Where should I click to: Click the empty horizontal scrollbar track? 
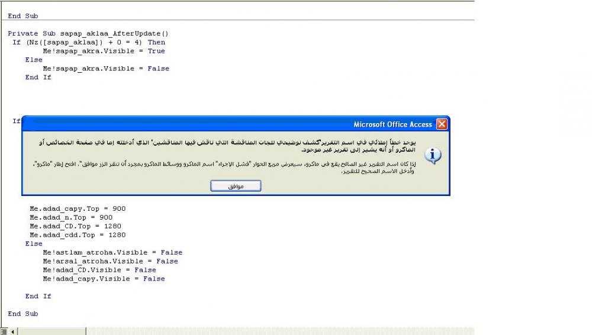[280, 331]
